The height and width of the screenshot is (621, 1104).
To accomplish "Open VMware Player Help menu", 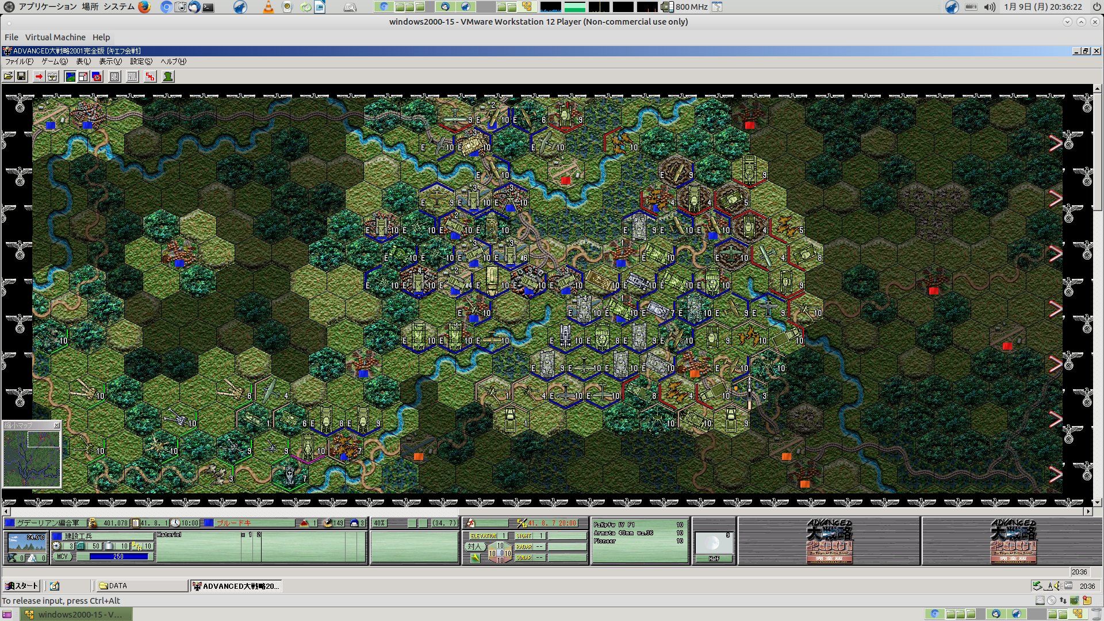I will (x=101, y=37).
